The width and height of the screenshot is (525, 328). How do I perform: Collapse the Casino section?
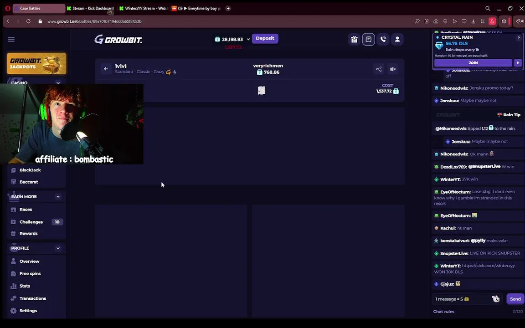click(x=58, y=82)
